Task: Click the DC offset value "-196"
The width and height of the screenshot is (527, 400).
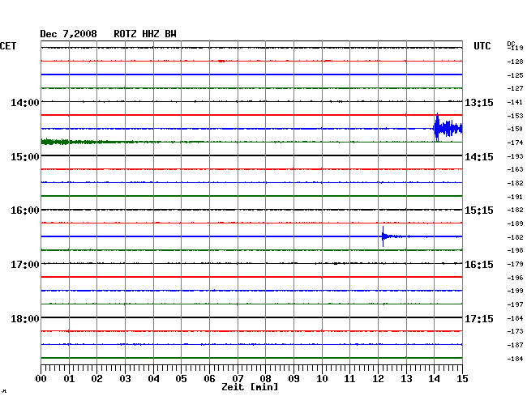Action: click(515, 278)
